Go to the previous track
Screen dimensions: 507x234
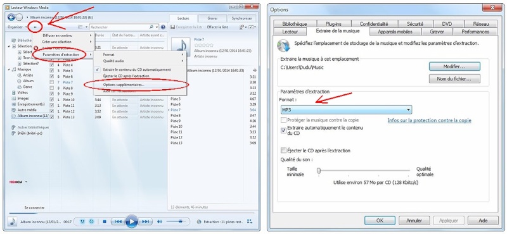(118, 222)
